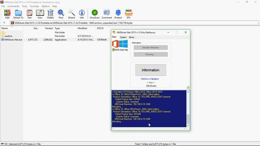Close the KMSAuto Net window
Image resolution: width=260 pixels, height=146 pixels.
186,32
